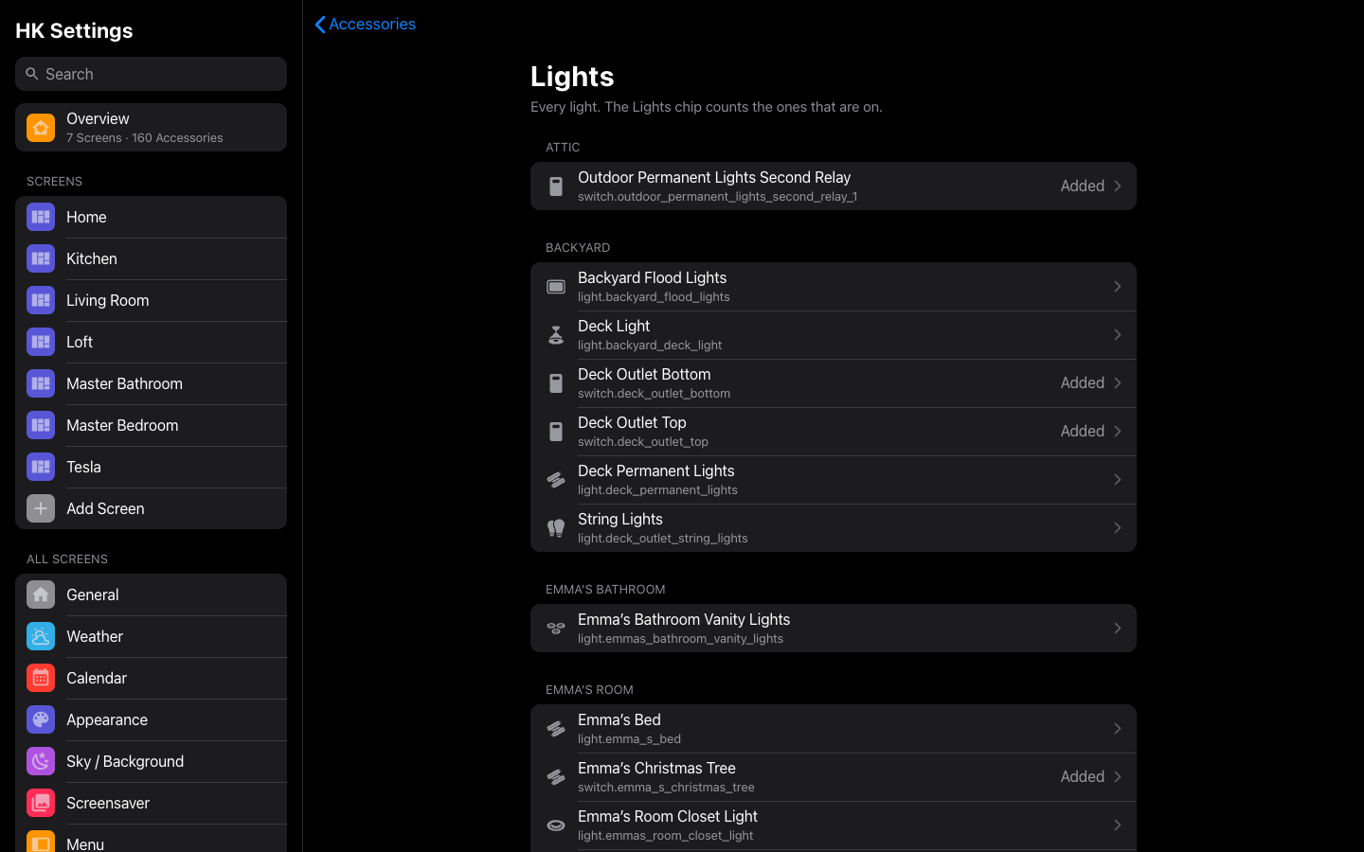Viewport: 1364px width, 852px height.
Task: Click the String Lights bulb icon
Action: pyautogui.click(x=556, y=528)
